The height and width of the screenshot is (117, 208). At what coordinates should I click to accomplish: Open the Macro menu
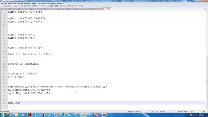[44, 4]
